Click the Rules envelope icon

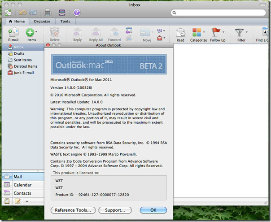pos(159,31)
